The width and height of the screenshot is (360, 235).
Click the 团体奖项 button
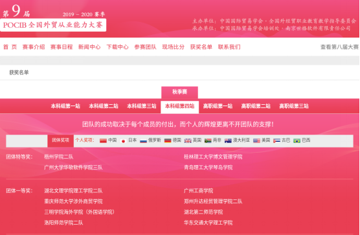[60, 140]
